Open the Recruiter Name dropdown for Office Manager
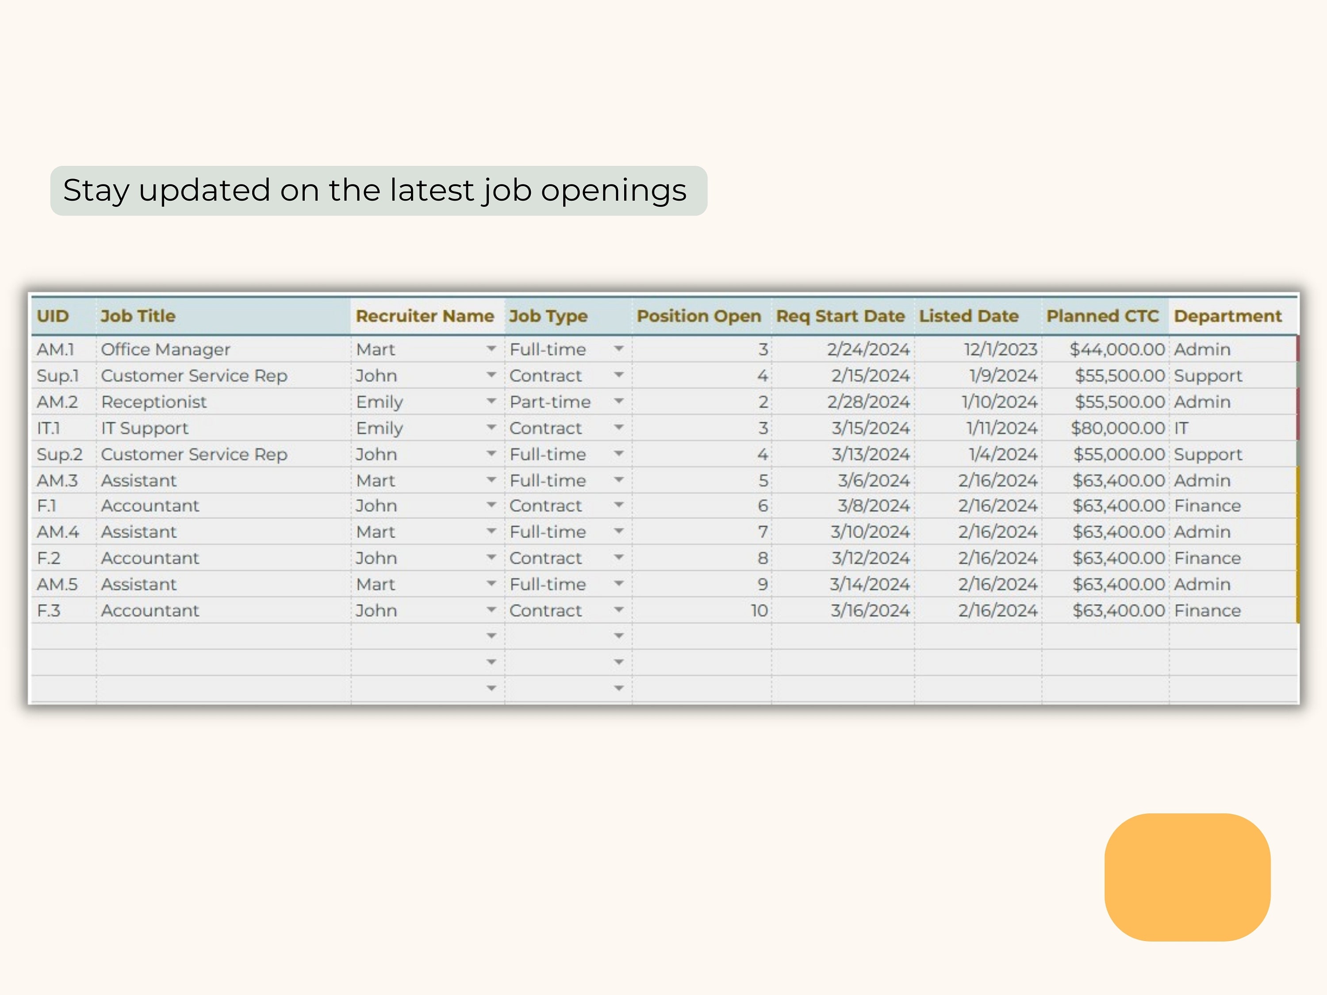The width and height of the screenshot is (1327, 995). pyautogui.click(x=491, y=349)
